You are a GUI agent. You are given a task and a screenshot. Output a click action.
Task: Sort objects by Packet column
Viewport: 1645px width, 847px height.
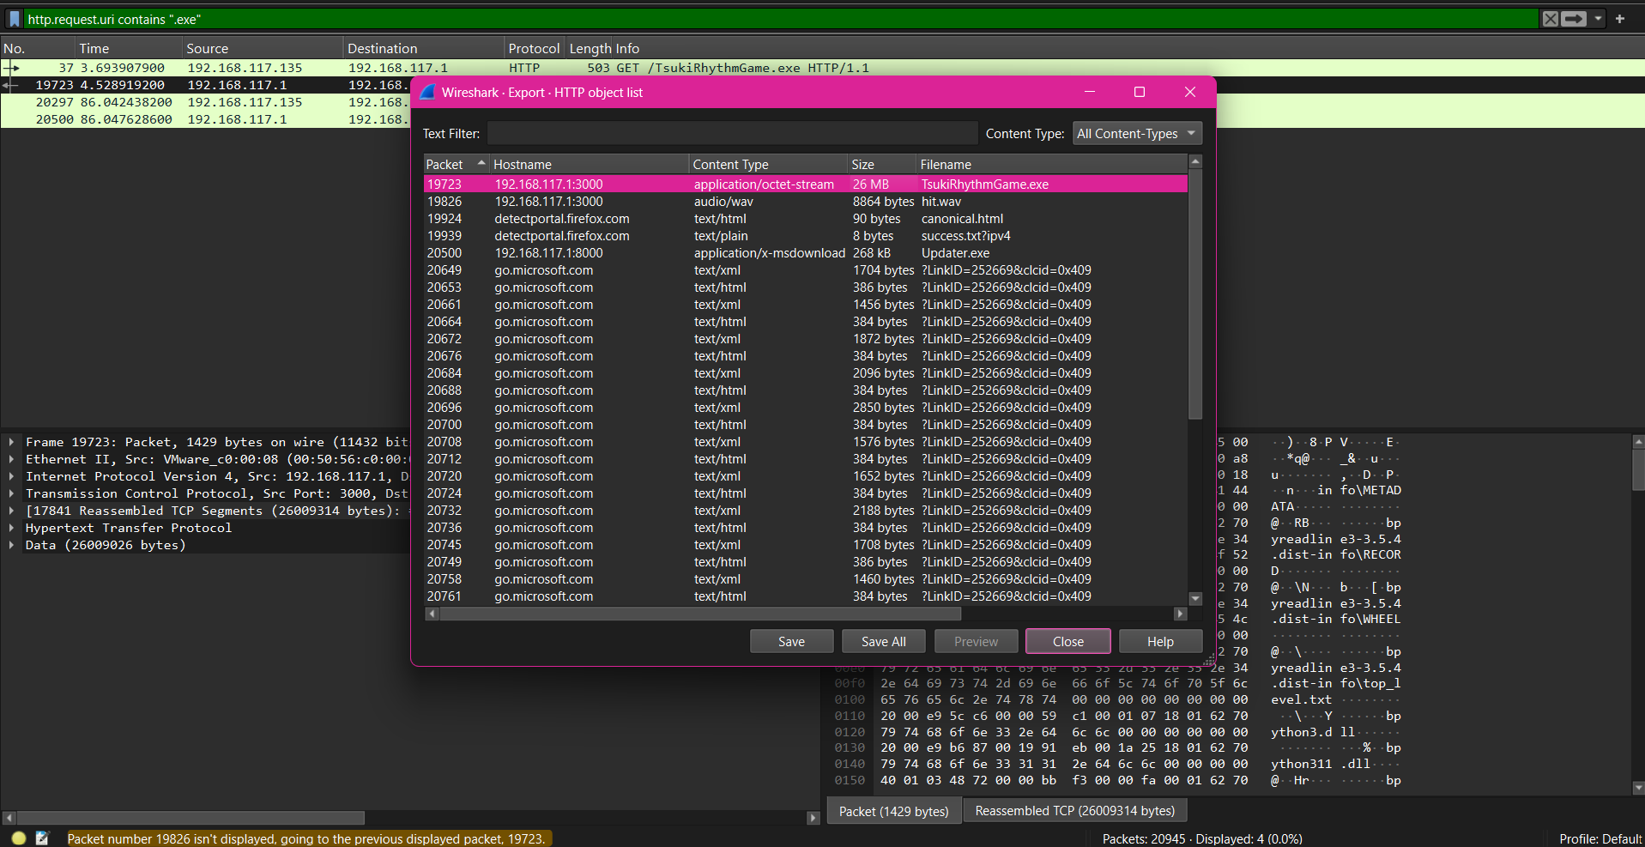(x=457, y=164)
